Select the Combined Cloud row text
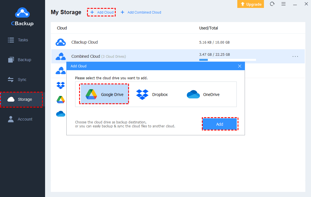This screenshot has width=311, height=197. [x=99, y=56]
